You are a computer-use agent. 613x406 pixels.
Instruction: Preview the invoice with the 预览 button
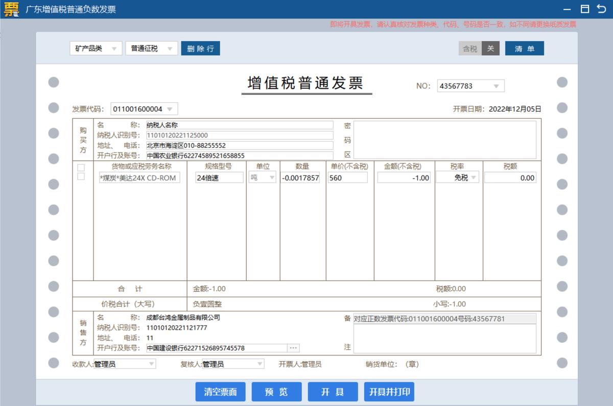point(276,392)
